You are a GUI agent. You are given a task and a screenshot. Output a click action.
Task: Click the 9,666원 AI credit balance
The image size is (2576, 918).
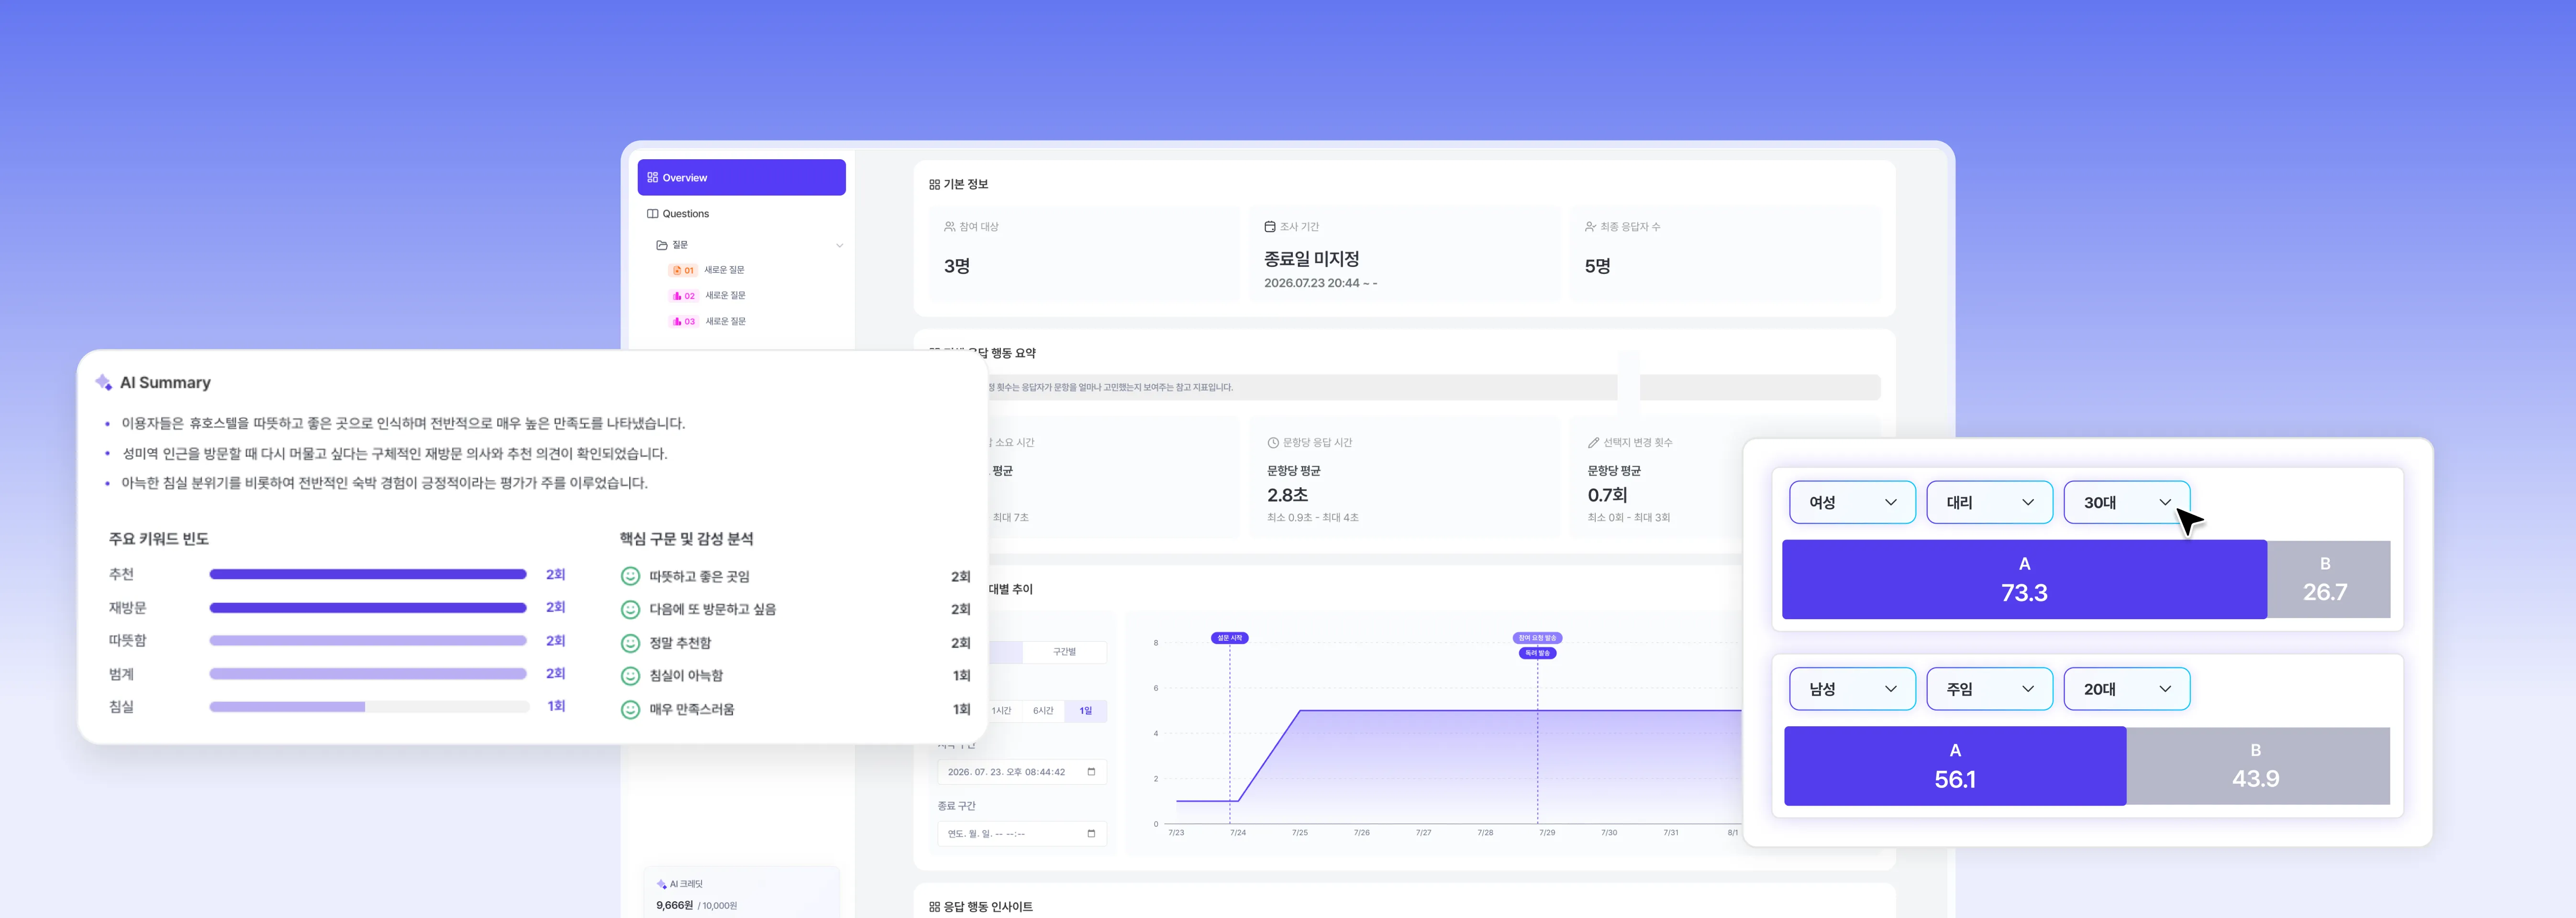tap(674, 906)
